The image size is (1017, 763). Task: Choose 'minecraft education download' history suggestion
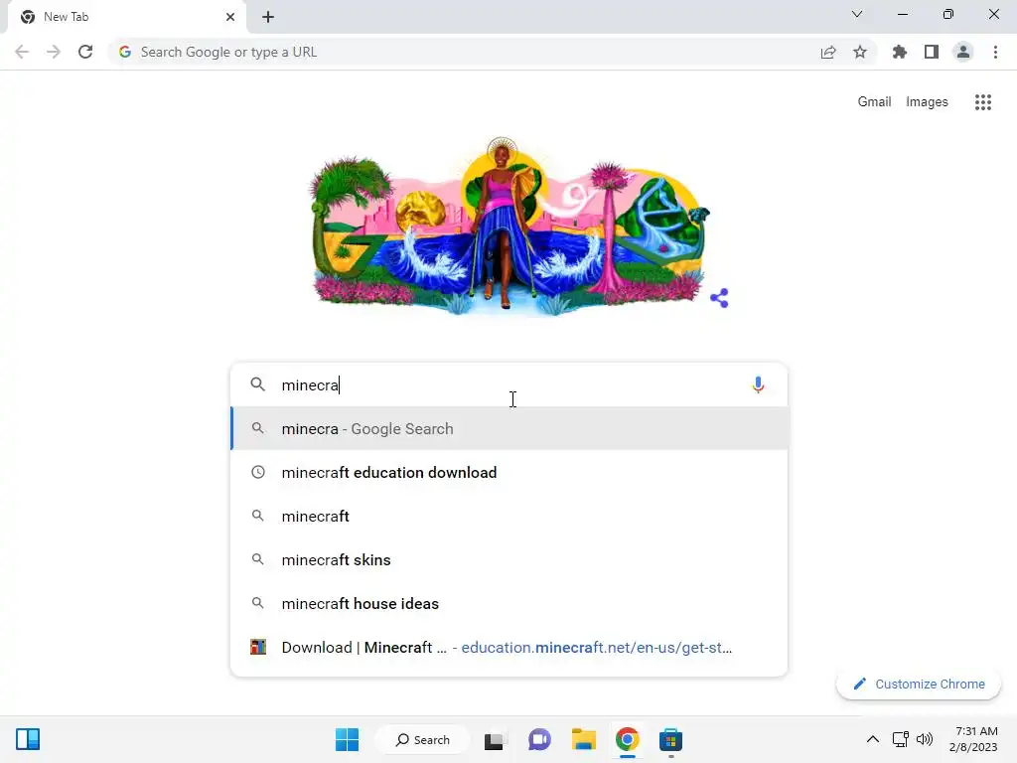[509, 472]
